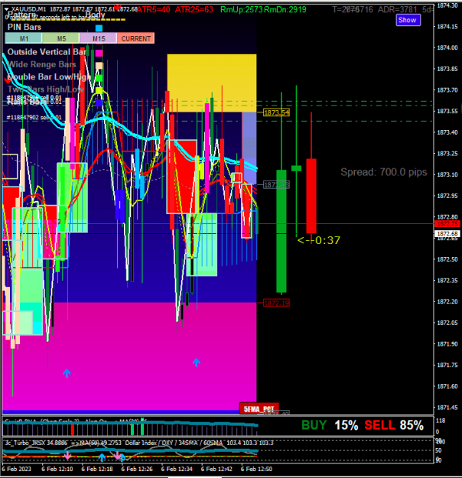
Task: Click the yellow rectangle zone on chart
Action: pyautogui.click(x=212, y=83)
